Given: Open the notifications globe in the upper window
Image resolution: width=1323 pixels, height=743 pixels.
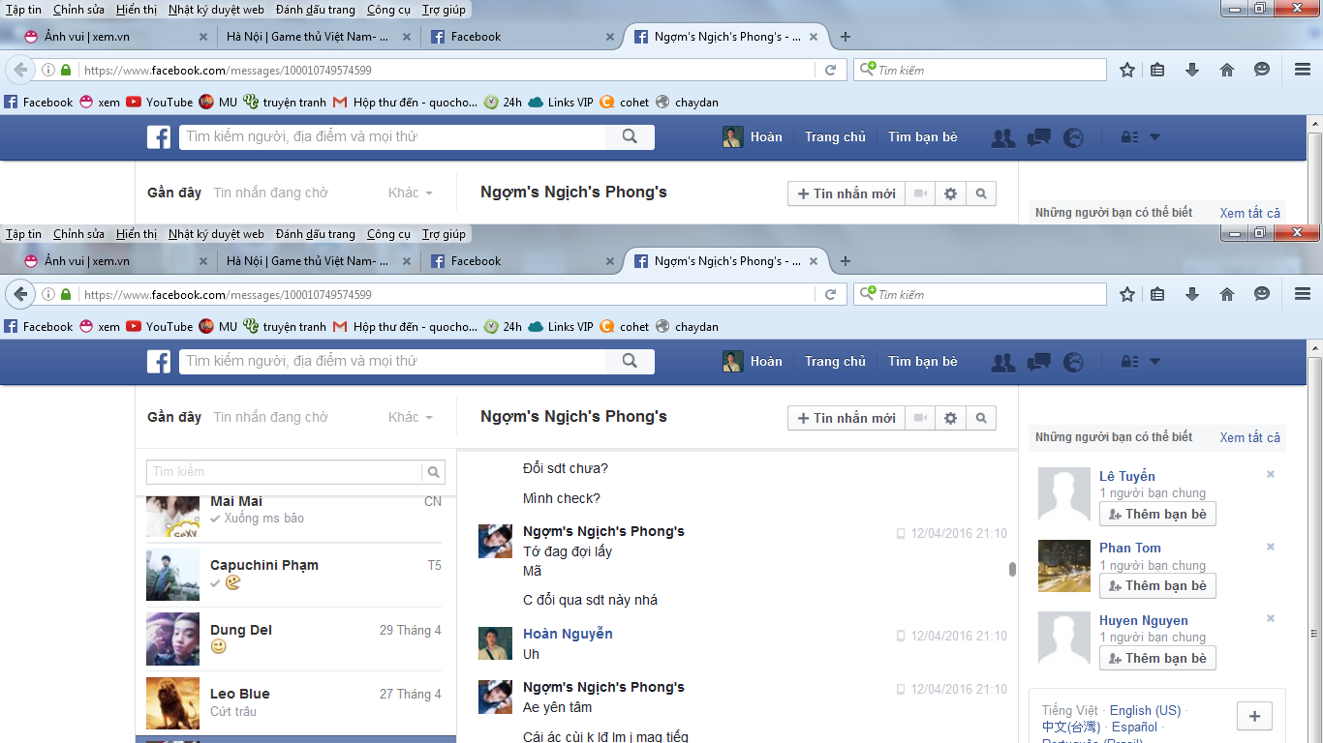Looking at the screenshot, I should point(1073,137).
